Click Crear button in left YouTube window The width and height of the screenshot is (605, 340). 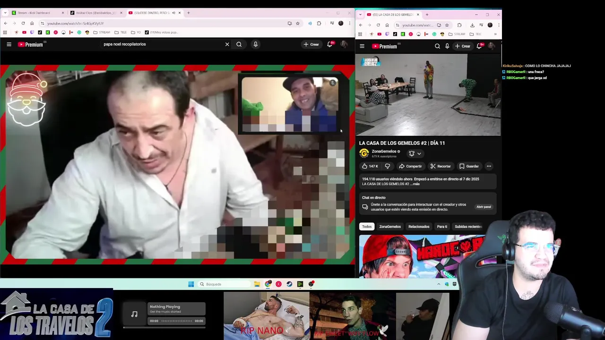coord(311,44)
